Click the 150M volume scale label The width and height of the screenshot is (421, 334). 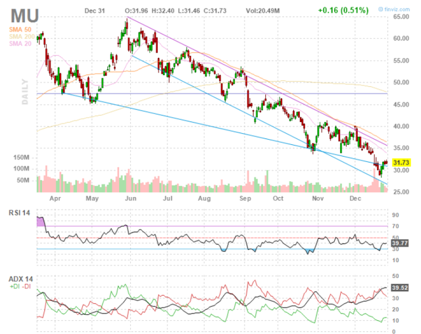[x=21, y=157]
